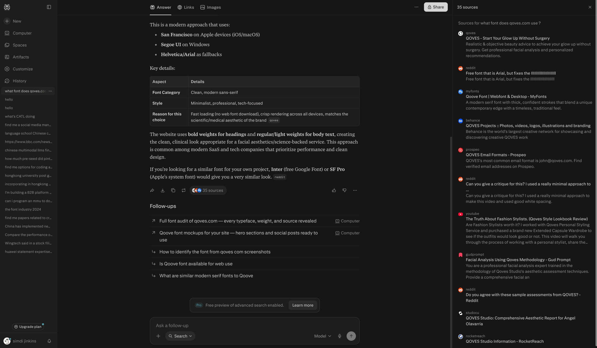The height and width of the screenshot is (348, 597).
Task: Close the 35 sources panel
Action: [x=590, y=7]
